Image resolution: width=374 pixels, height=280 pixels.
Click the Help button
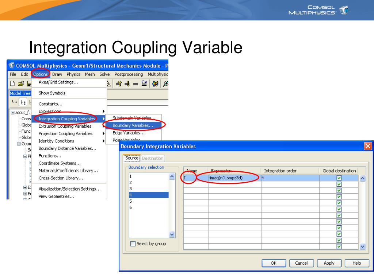click(x=356, y=263)
